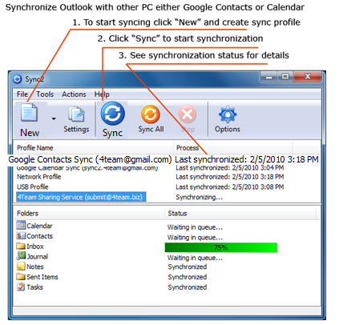Image resolution: width=343 pixels, height=325 pixels.
Task: Click the Profile Name column header
Action: 35,148
